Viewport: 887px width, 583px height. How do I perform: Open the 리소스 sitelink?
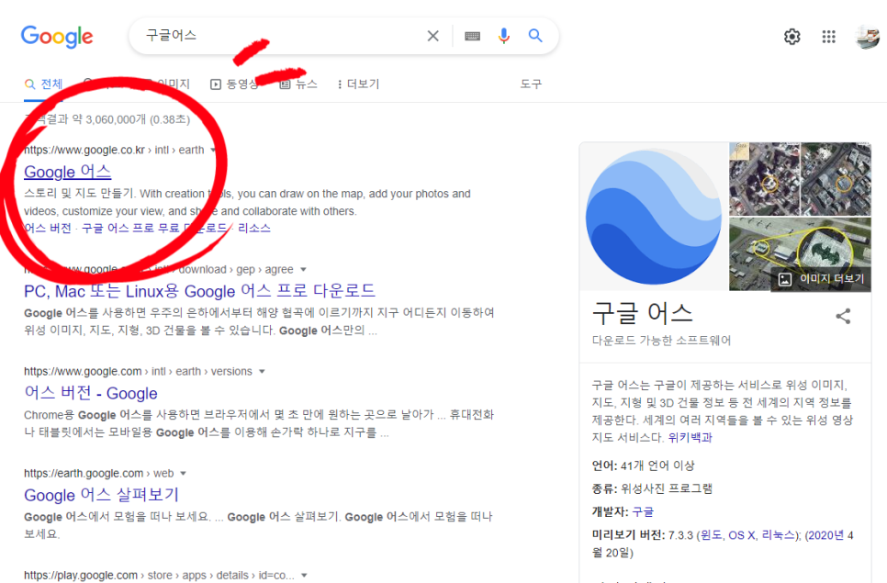(254, 229)
